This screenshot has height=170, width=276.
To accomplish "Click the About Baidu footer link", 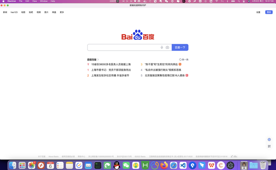I will (53, 157).
